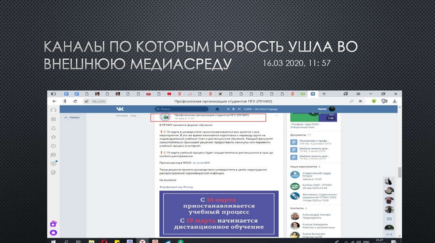This screenshot has height=243, width=435.
Task: Open the Yandex Browser hamburger menu
Action: [x=358, y=94]
